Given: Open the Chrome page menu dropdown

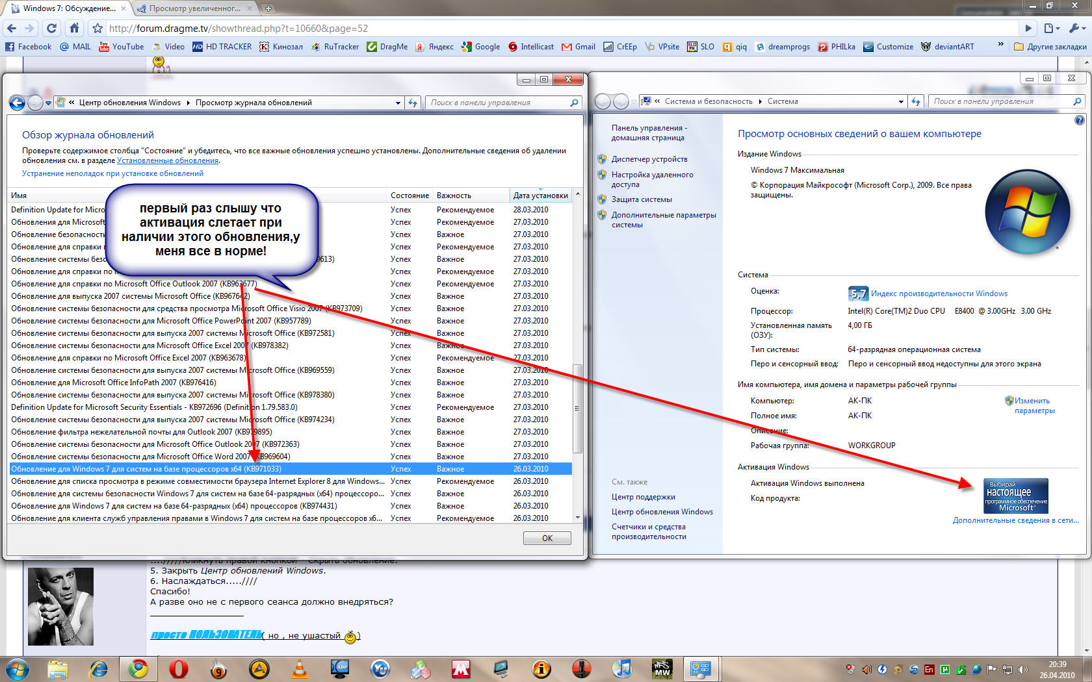Looking at the screenshot, I should (1052, 28).
